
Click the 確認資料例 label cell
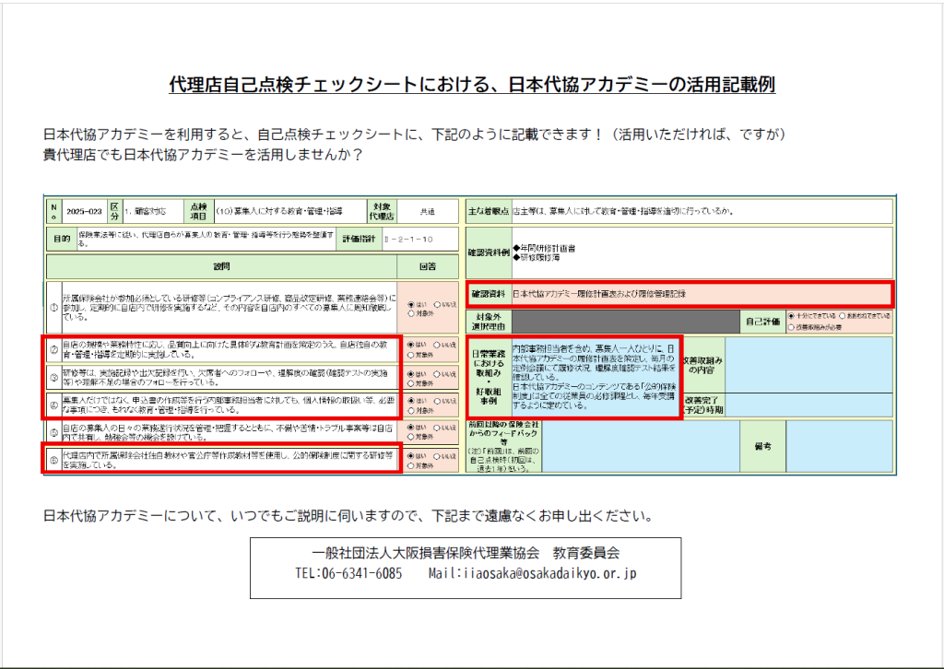pyautogui.click(x=489, y=252)
